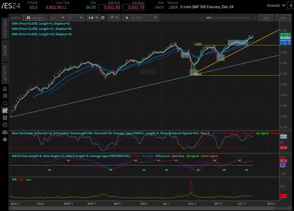Open the follow traders people icon
The height and width of the screenshot is (211, 294).
click(5, 132)
